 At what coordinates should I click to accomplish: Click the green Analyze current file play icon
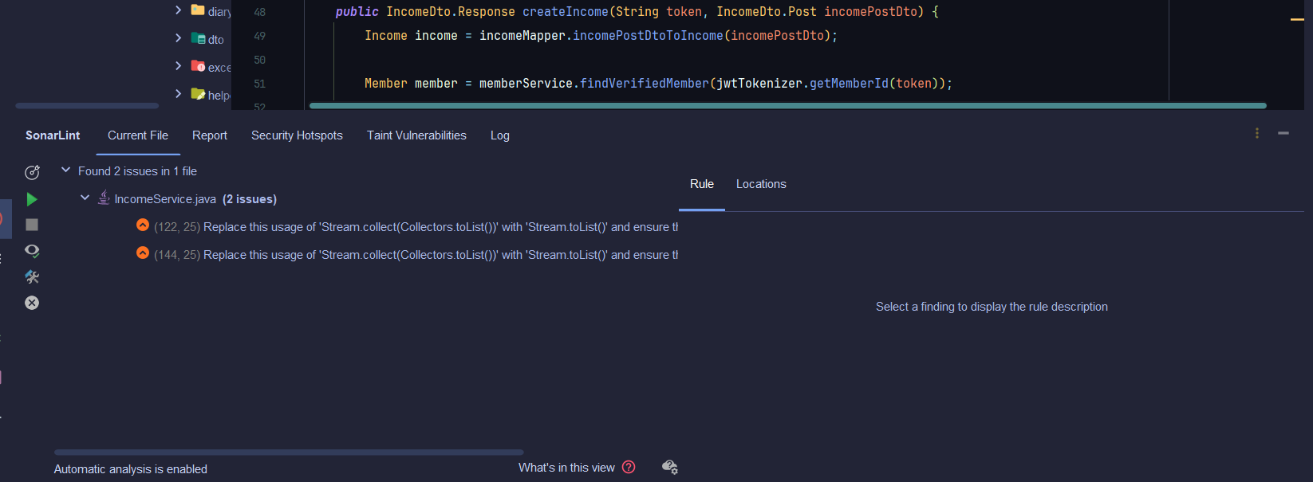pos(32,199)
